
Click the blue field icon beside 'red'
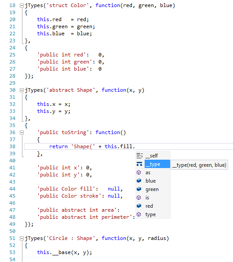139,206
